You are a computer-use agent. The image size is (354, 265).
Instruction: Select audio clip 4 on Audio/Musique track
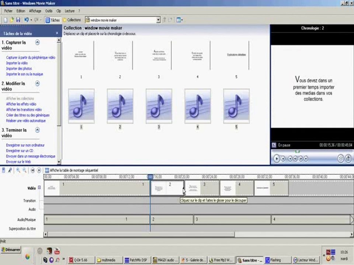pyautogui.click(x=310, y=219)
